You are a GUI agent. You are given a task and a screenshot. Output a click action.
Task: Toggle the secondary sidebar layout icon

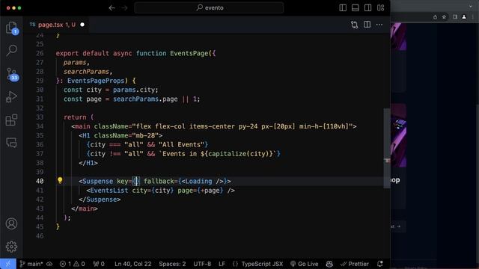click(x=367, y=8)
